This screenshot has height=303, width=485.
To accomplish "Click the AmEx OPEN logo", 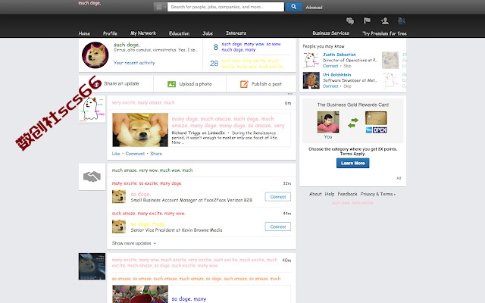I will 376,130.
